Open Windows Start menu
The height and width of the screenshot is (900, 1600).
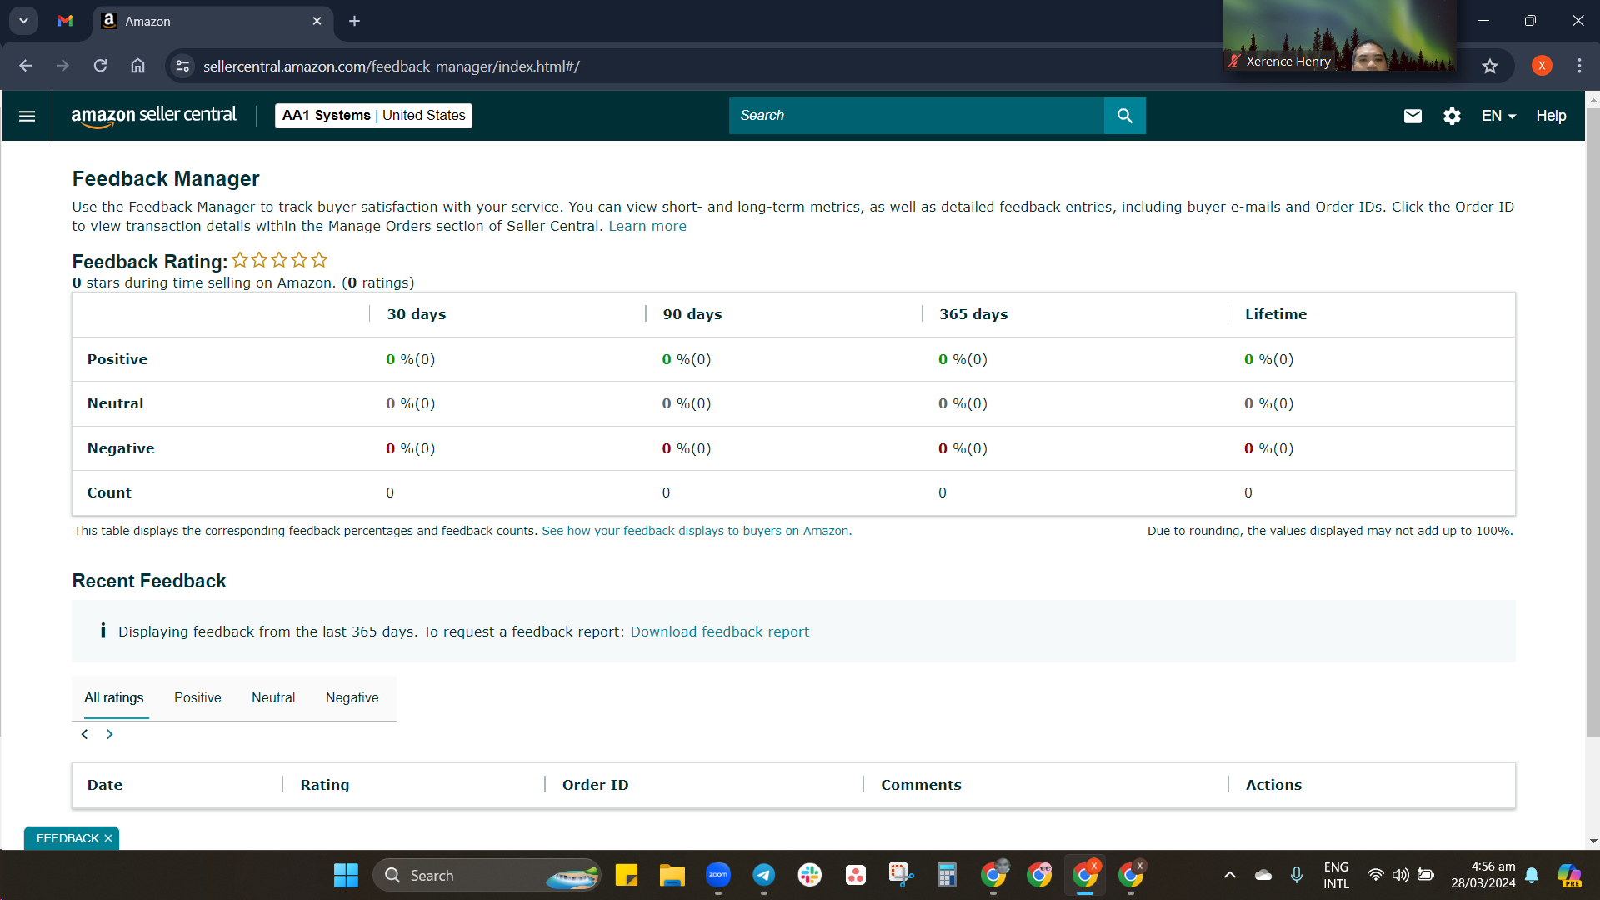coord(346,876)
